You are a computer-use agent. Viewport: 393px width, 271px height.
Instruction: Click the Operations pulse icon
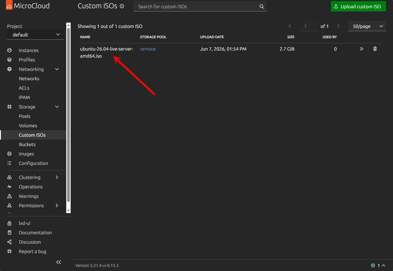click(x=9, y=187)
